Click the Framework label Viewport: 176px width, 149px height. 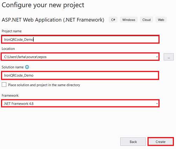coord(10,95)
